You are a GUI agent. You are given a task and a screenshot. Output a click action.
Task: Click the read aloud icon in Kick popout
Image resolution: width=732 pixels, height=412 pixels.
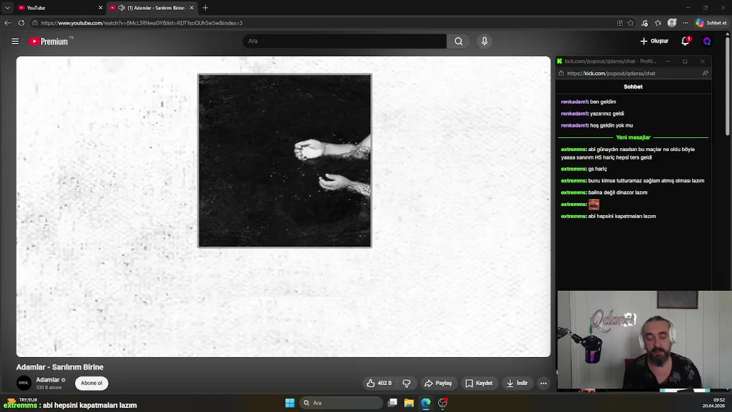point(705,73)
